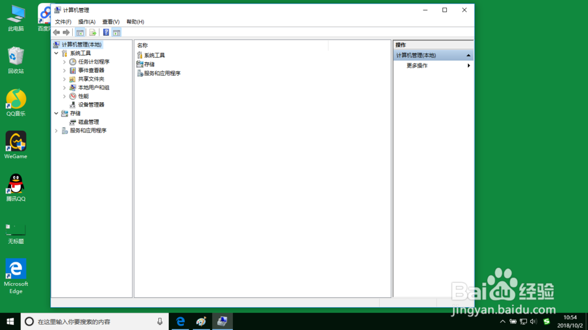Open 任务计划程序 in the tree
Viewport: 588px width, 330px height.
[93, 62]
